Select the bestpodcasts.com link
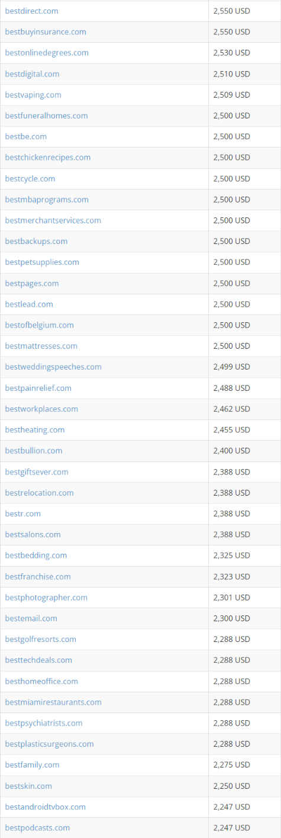 pyautogui.click(x=37, y=828)
